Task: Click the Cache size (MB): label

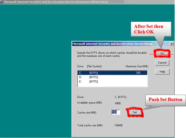Action: [87, 113]
